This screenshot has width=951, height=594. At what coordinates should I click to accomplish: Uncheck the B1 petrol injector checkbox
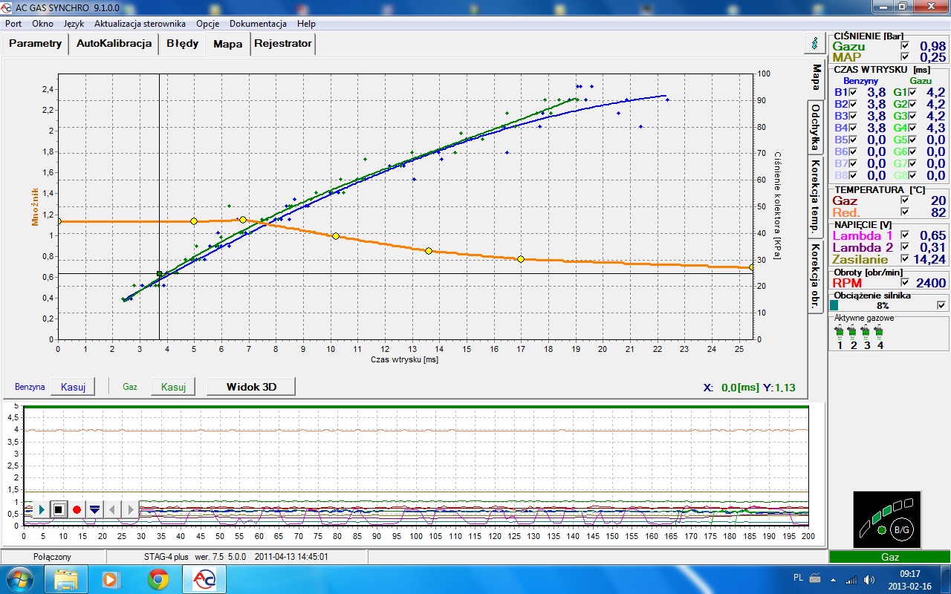pos(852,92)
